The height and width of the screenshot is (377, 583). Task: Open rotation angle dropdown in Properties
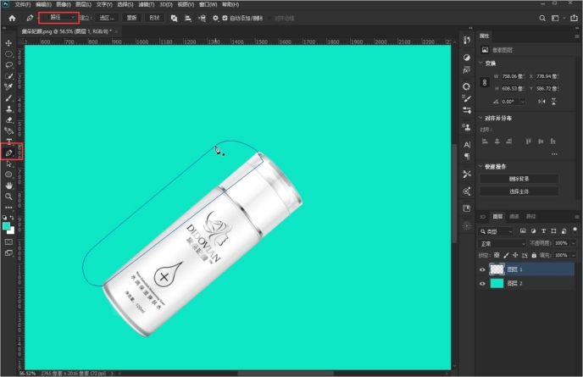(x=523, y=102)
